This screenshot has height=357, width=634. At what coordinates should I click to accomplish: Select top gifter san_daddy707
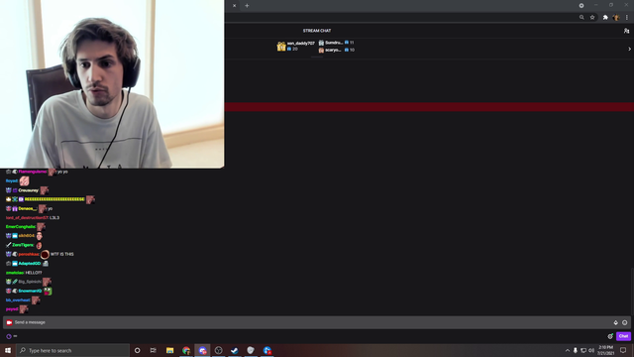click(295, 46)
